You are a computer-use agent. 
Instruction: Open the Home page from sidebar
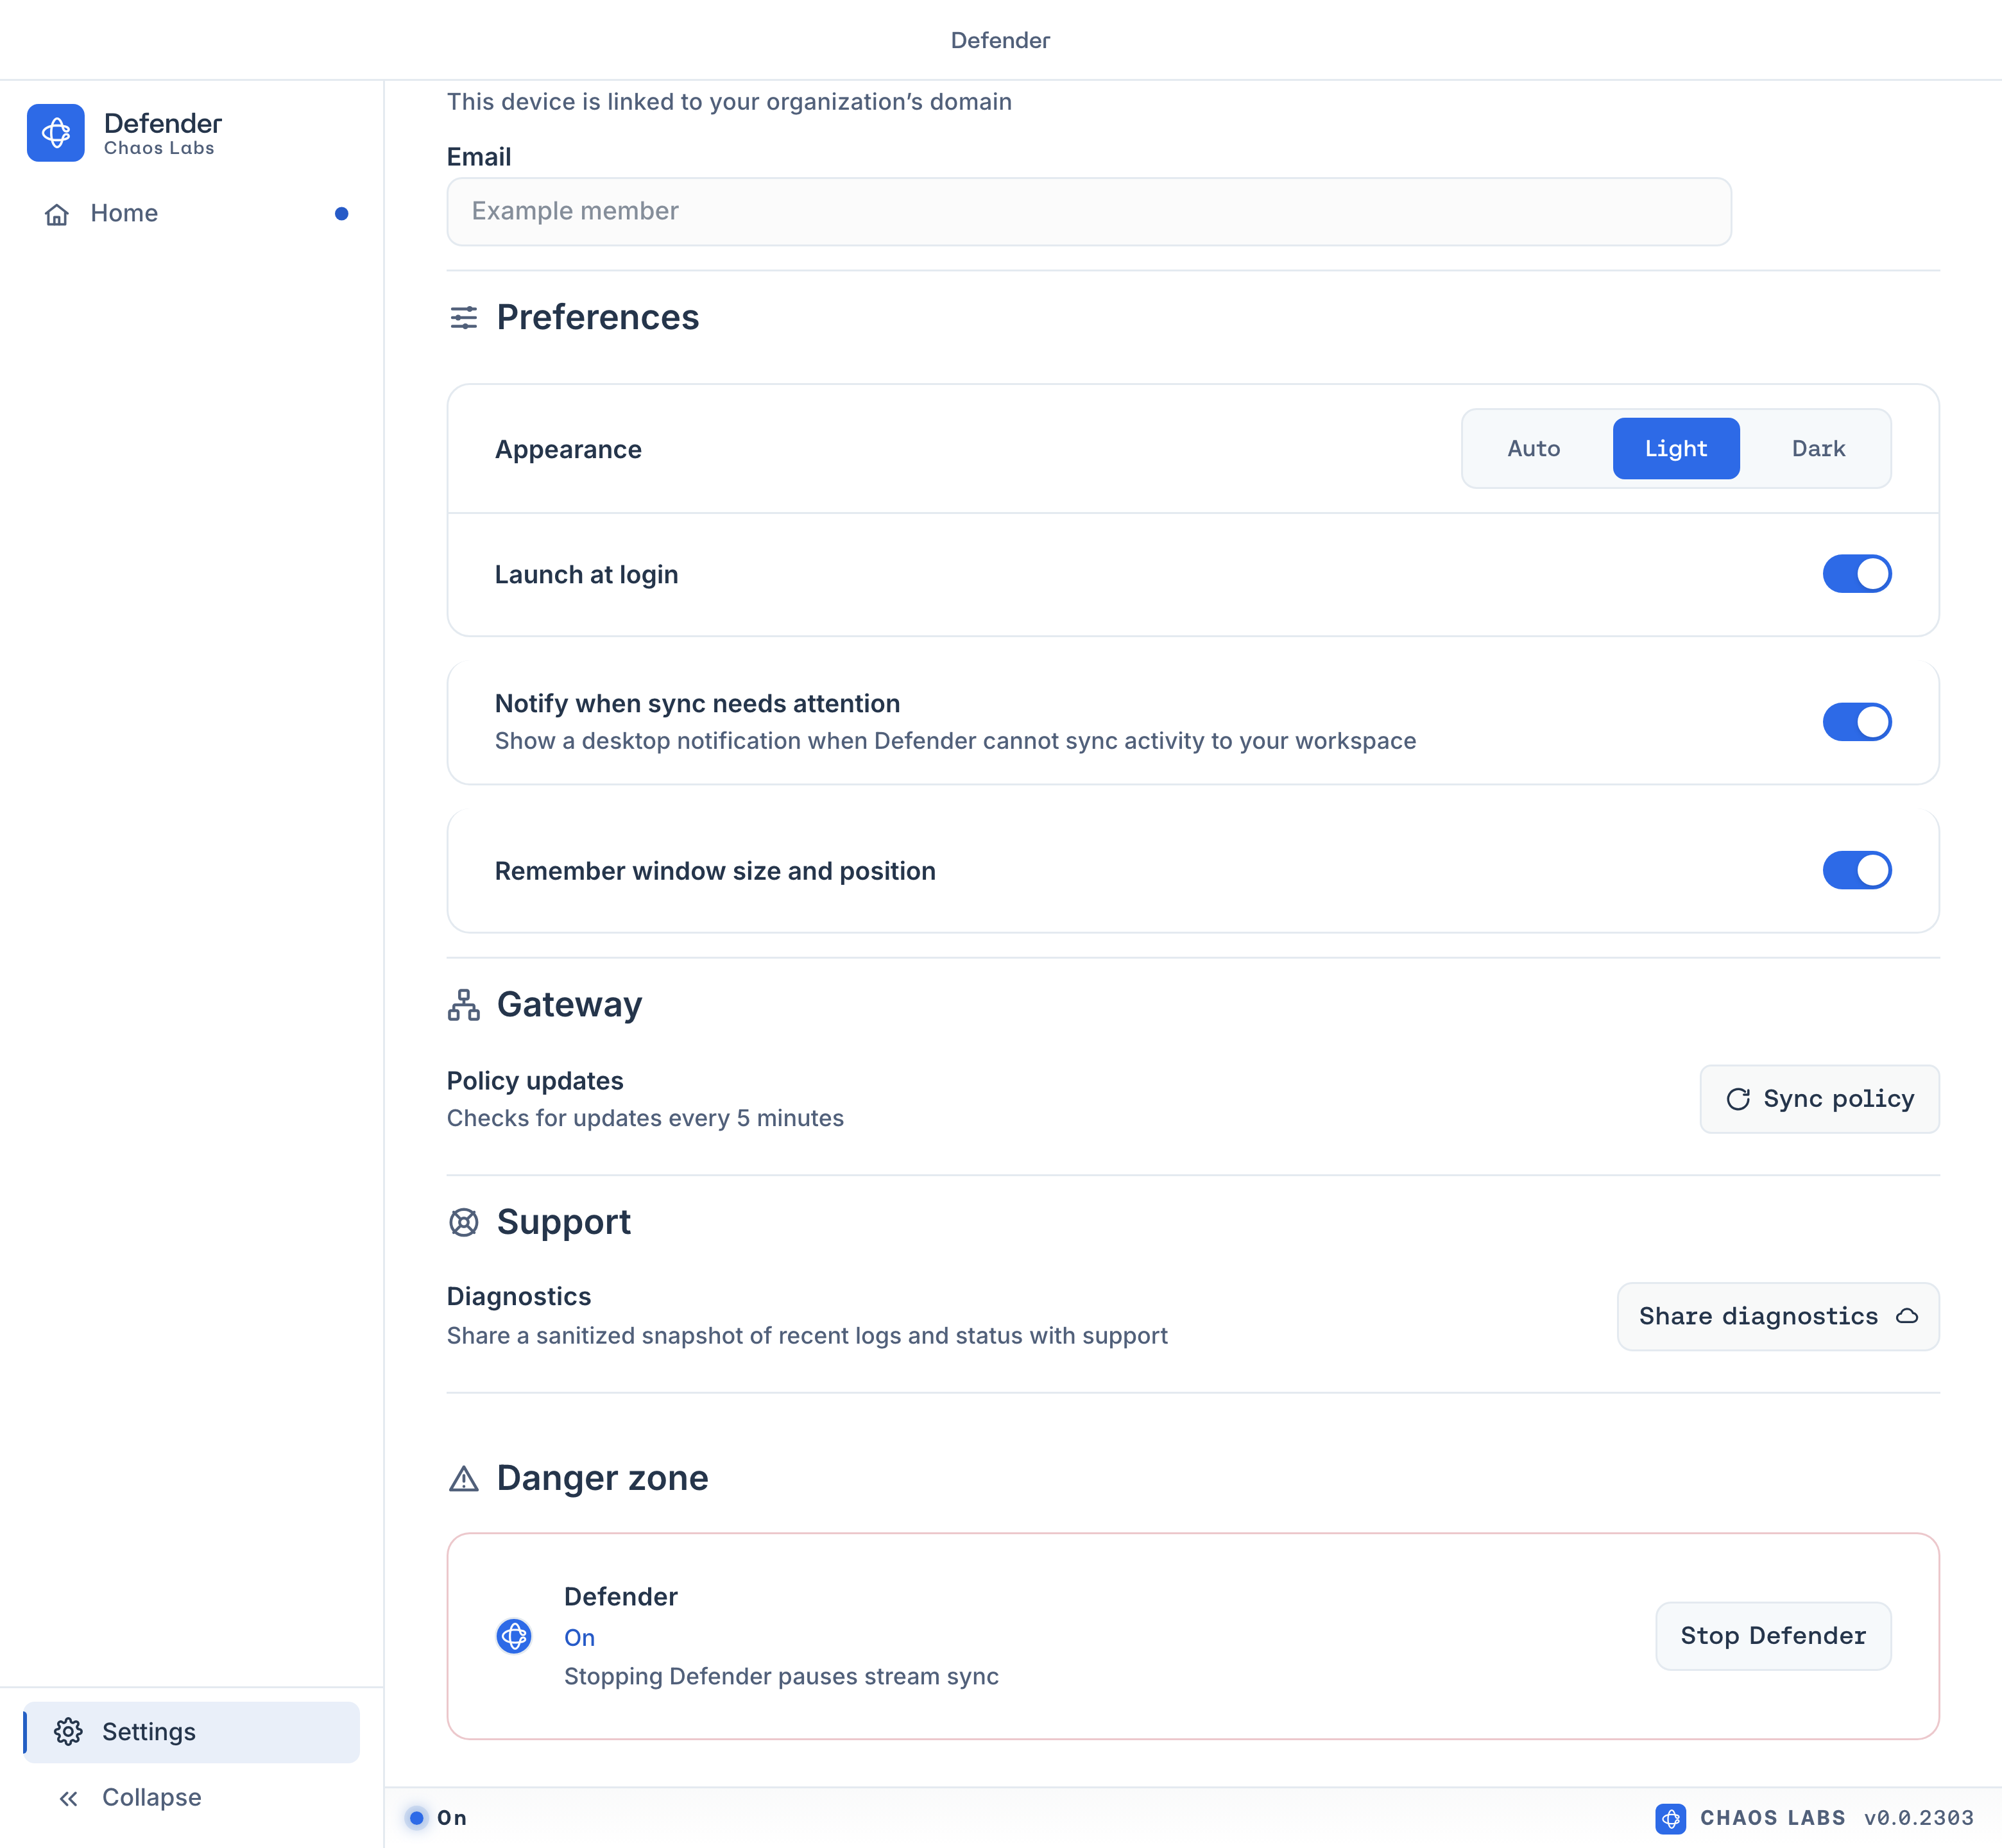pos(192,213)
